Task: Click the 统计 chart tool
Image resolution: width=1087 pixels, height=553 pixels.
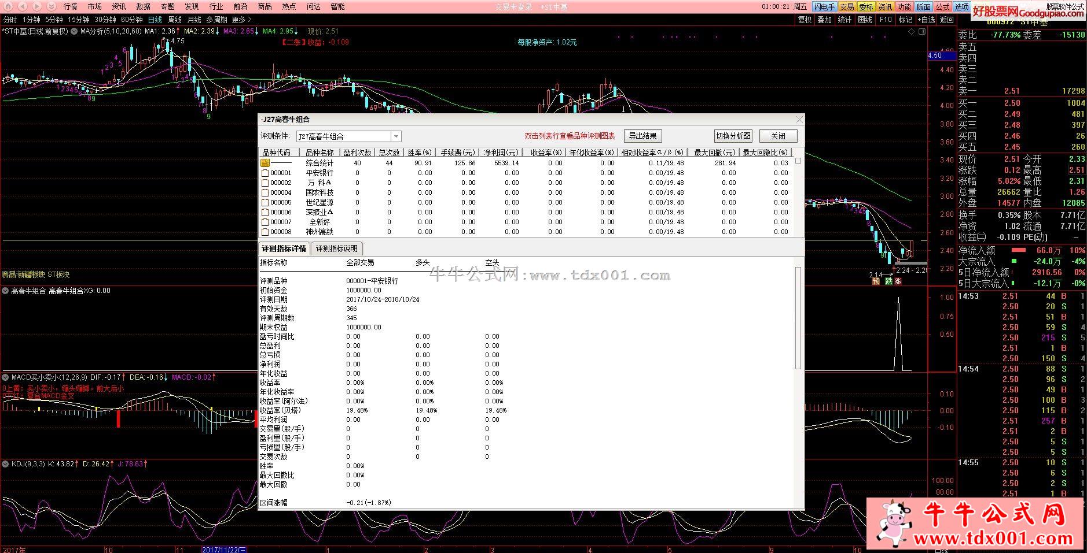Action: 844,20
